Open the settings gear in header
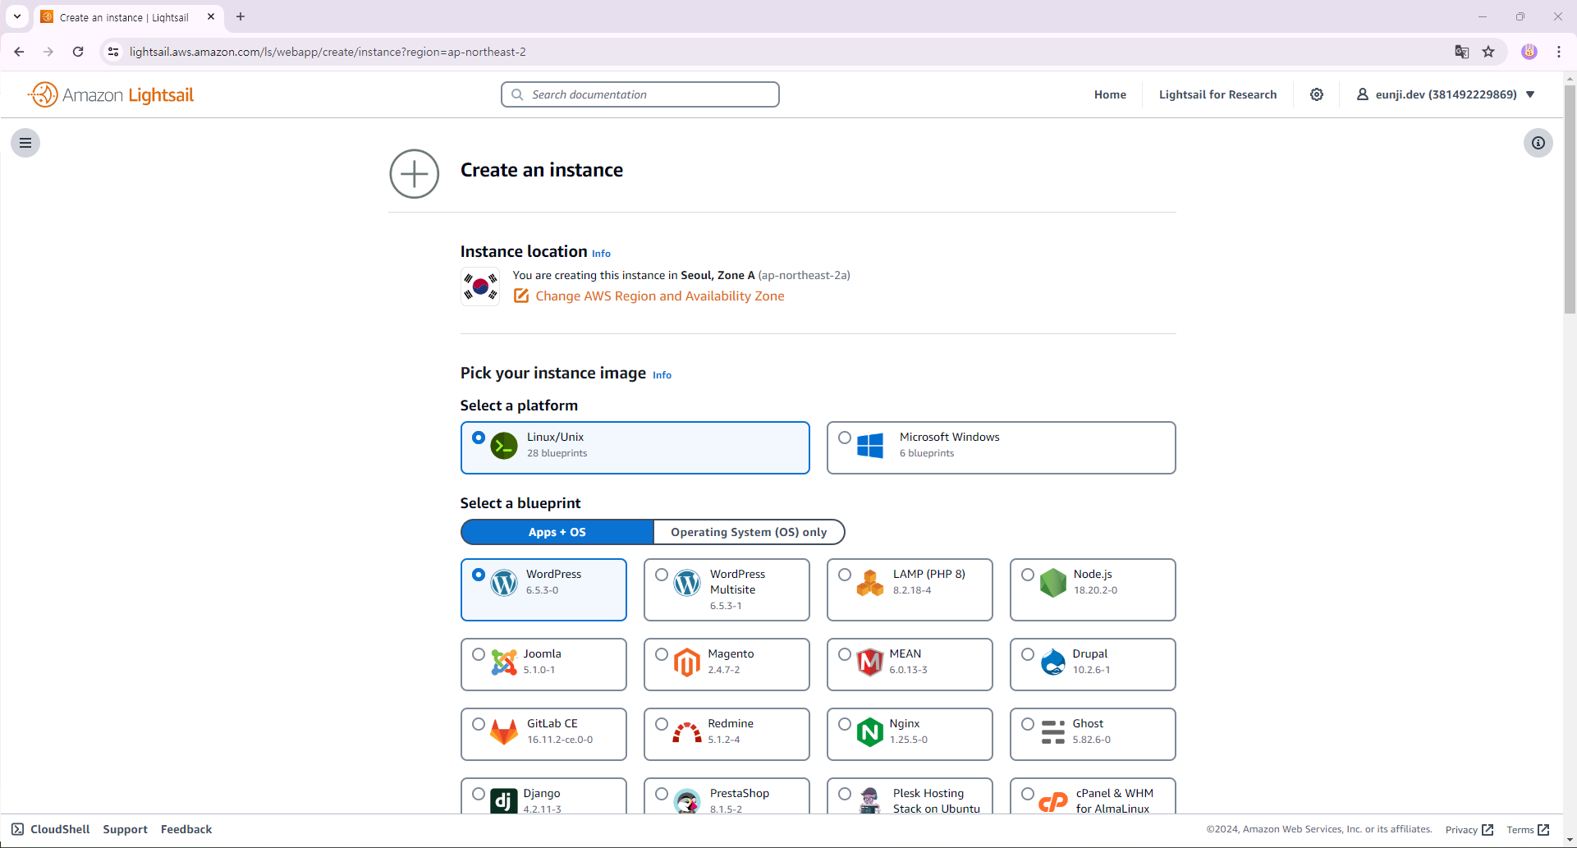Image resolution: width=1577 pixels, height=848 pixels. pos(1317,94)
